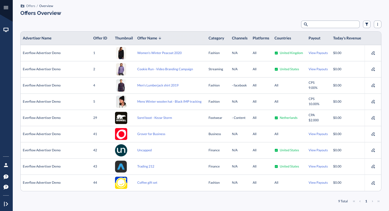The image size is (389, 211).
Task: Sort by Countries column header
Action: (x=283, y=38)
